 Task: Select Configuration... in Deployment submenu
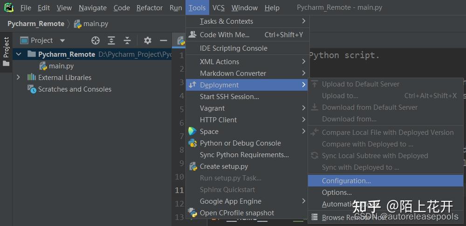pyautogui.click(x=346, y=181)
